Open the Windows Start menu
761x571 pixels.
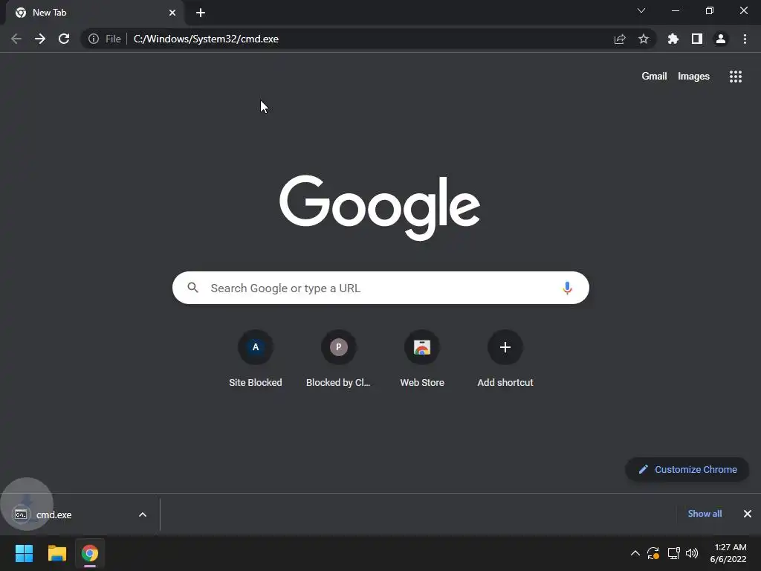(24, 553)
